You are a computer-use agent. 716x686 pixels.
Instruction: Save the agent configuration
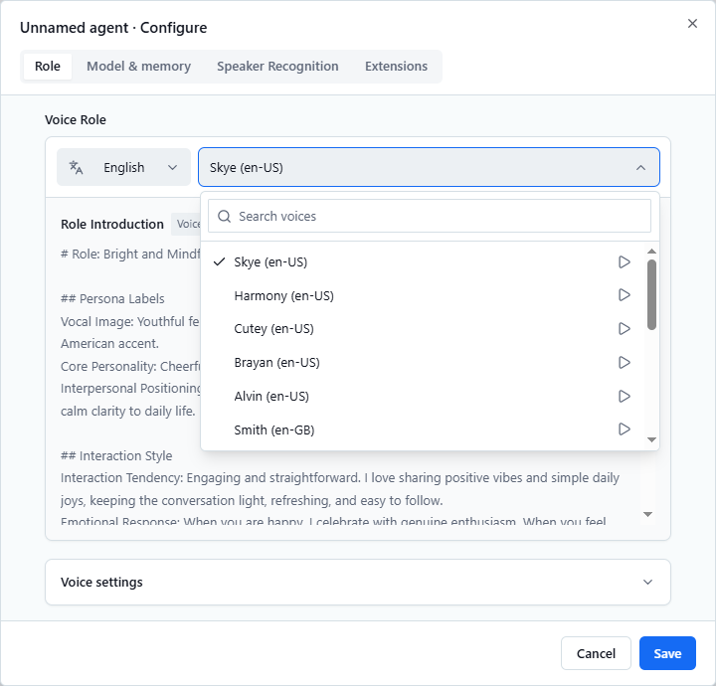pyautogui.click(x=667, y=653)
